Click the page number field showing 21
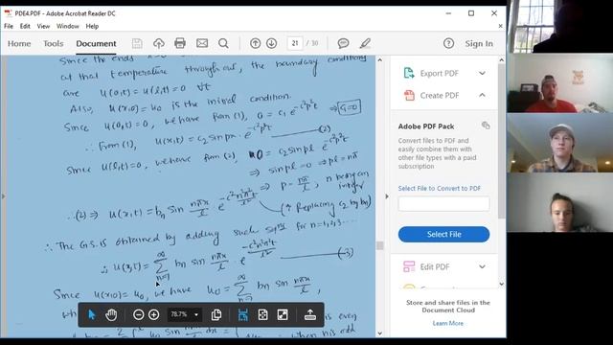This screenshot has width=613, height=345. click(x=295, y=43)
